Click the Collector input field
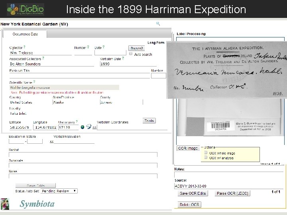 [x=40, y=53]
